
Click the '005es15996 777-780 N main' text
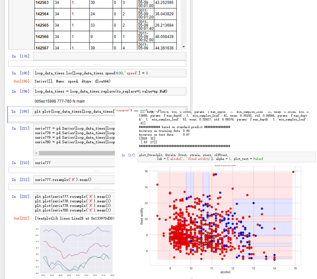(x=60, y=101)
